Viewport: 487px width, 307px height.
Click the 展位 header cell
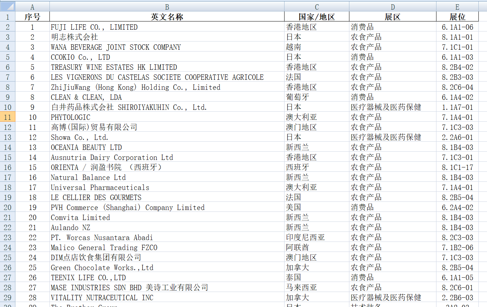(457, 17)
